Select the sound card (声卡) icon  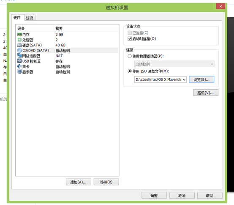[19, 66]
